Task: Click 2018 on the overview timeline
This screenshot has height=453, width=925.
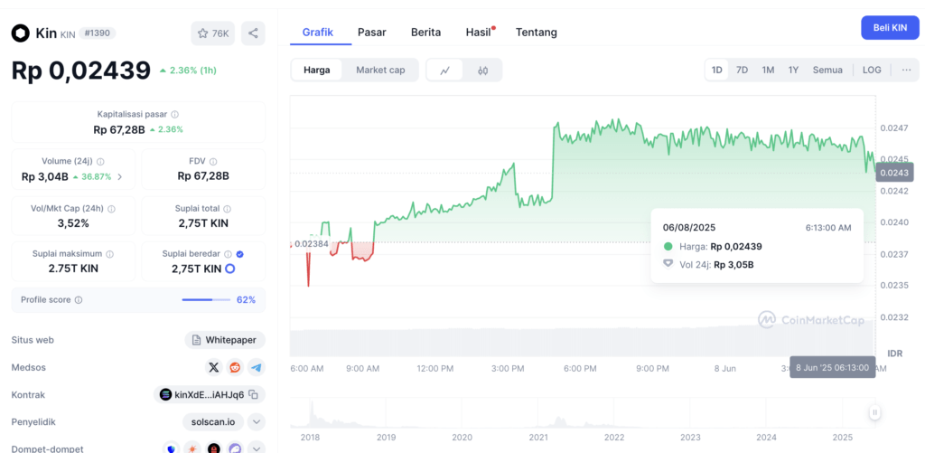Action: click(x=309, y=438)
